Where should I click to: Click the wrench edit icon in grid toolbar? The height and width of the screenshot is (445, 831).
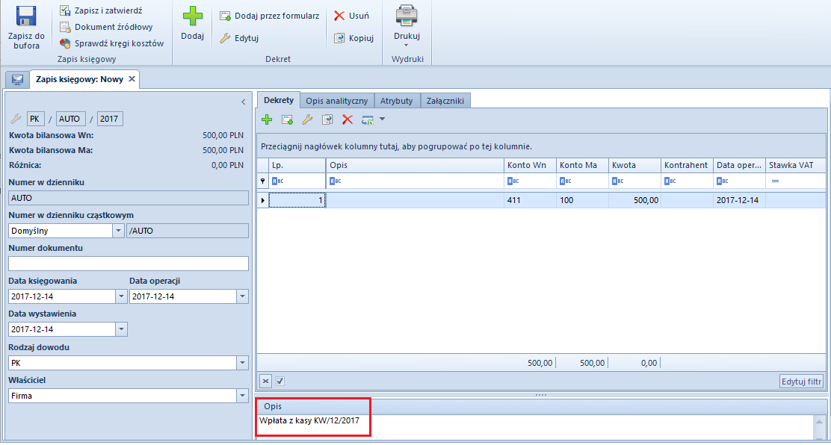click(x=307, y=119)
